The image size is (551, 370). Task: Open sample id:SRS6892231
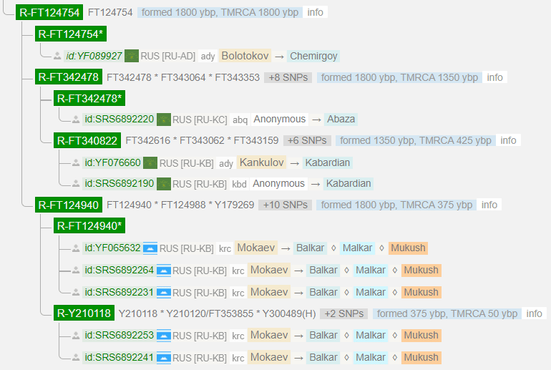tap(118, 292)
